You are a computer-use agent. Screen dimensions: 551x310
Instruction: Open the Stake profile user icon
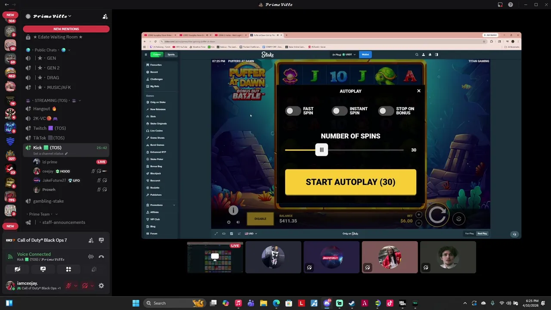pyautogui.click(x=423, y=55)
